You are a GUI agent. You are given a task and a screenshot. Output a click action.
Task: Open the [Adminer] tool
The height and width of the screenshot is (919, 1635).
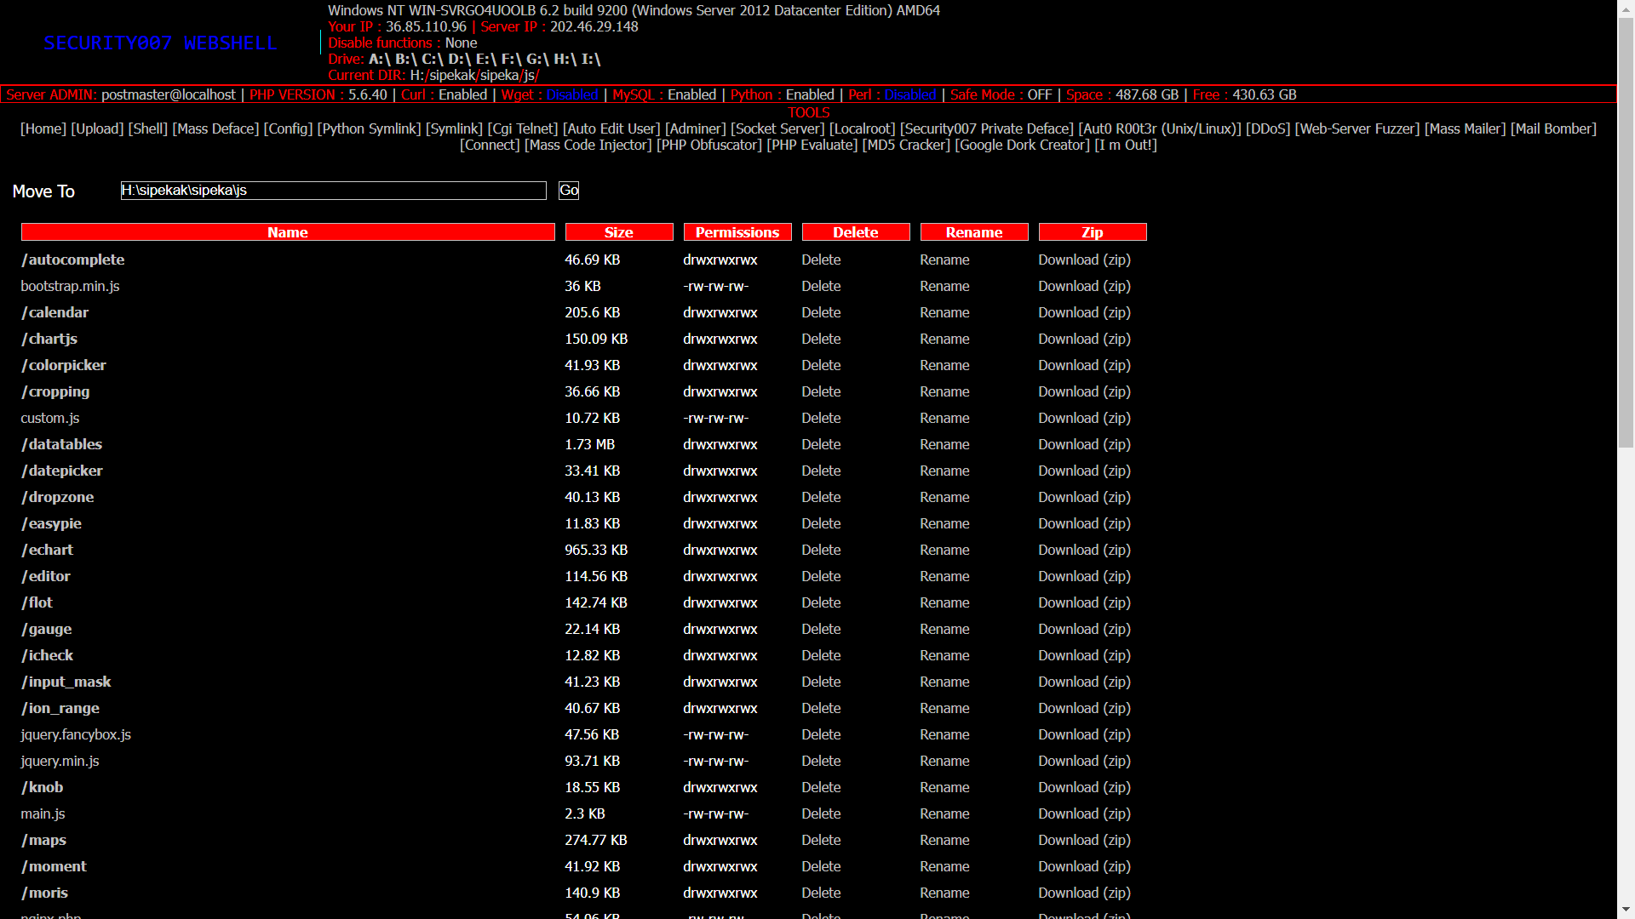click(695, 128)
